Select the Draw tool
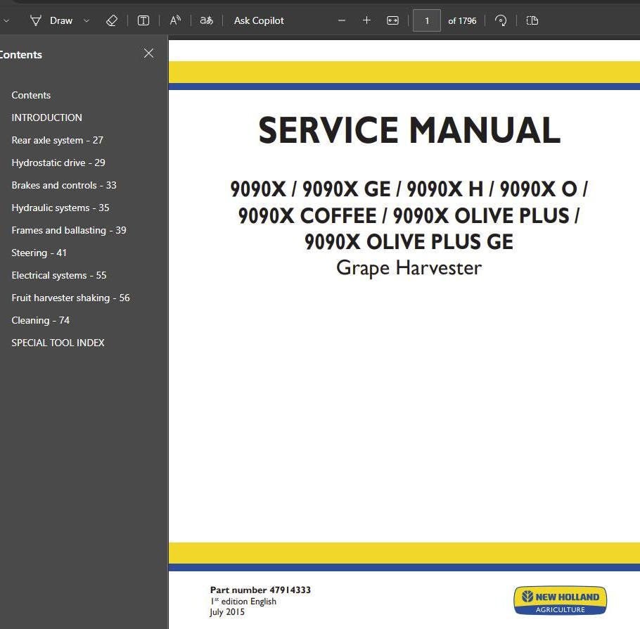 click(51, 20)
